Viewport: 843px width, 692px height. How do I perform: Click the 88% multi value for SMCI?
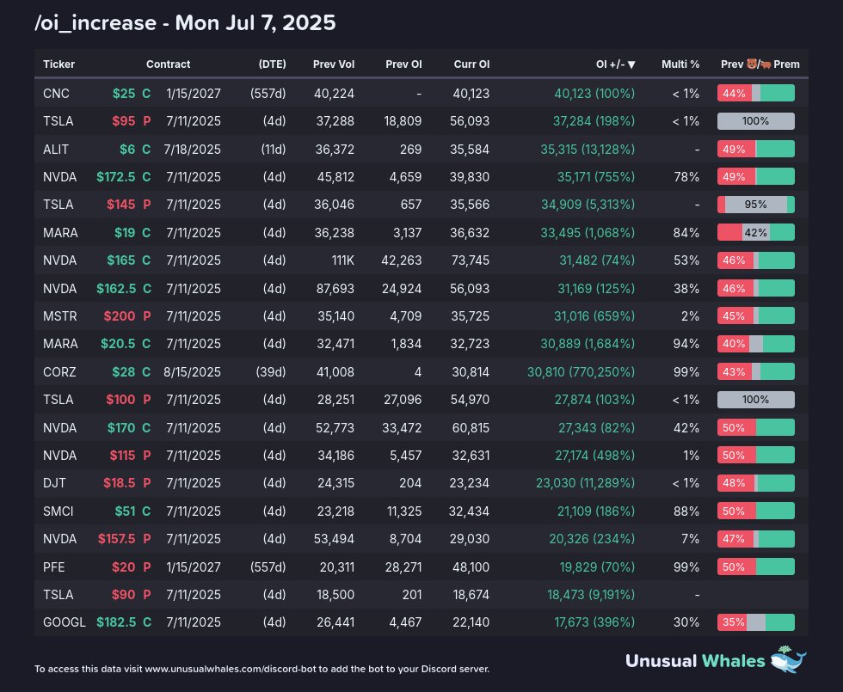pos(686,511)
